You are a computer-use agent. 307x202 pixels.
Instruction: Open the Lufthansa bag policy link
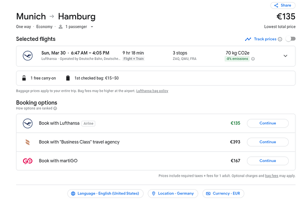tap(152, 91)
